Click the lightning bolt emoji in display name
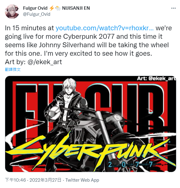 [52, 8]
